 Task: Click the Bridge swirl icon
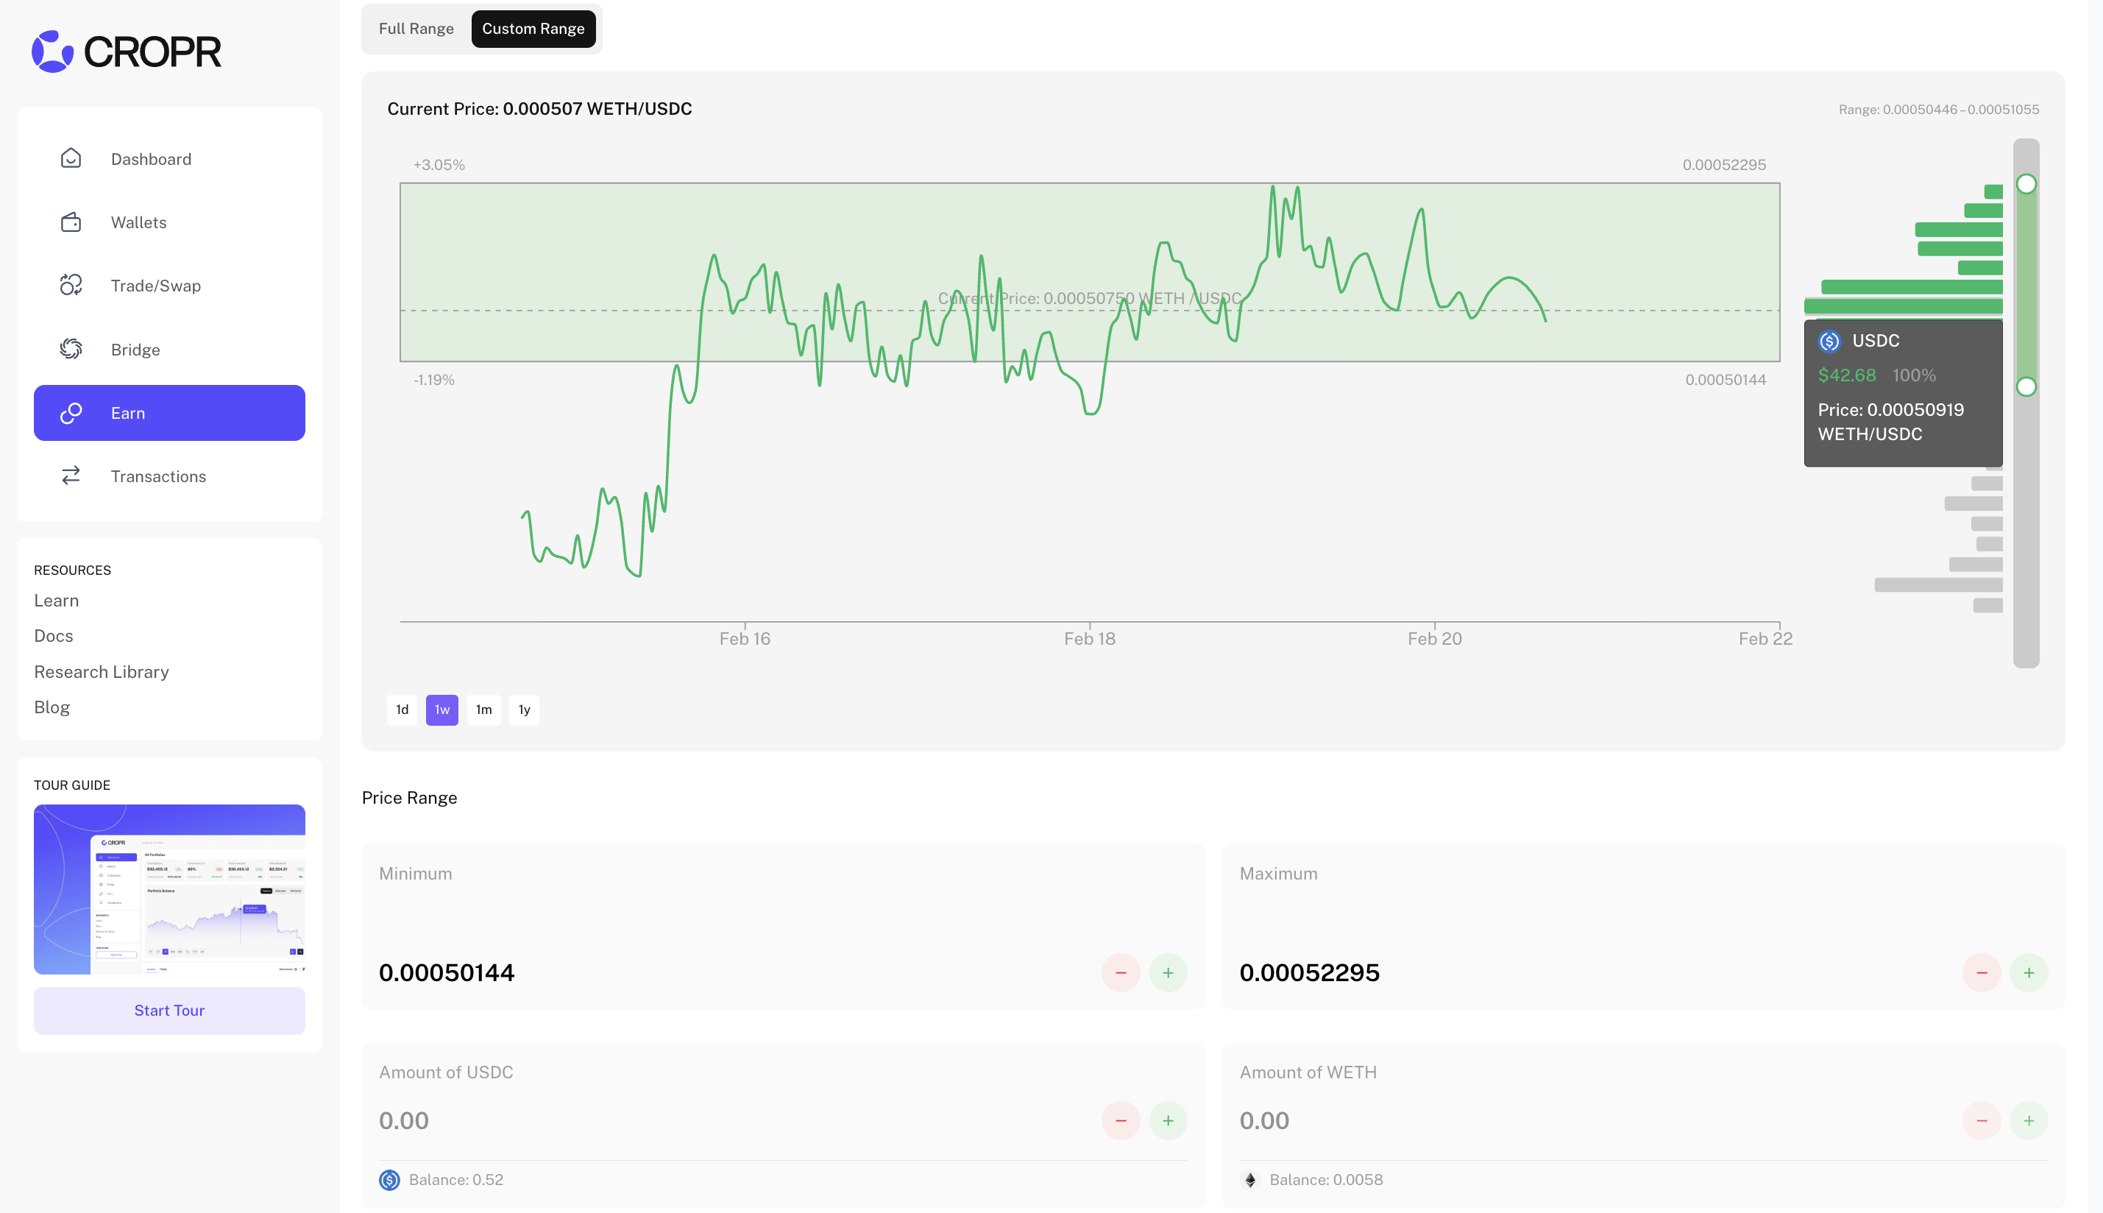71,349
